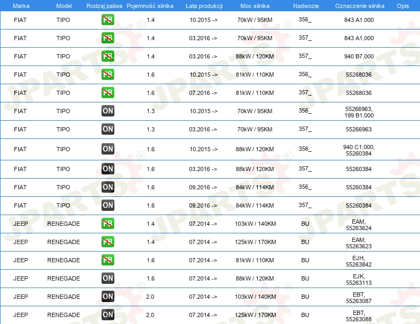Click the Model column header
The image size is (420, 324).
pyautogui.click(x=63, y=5)
